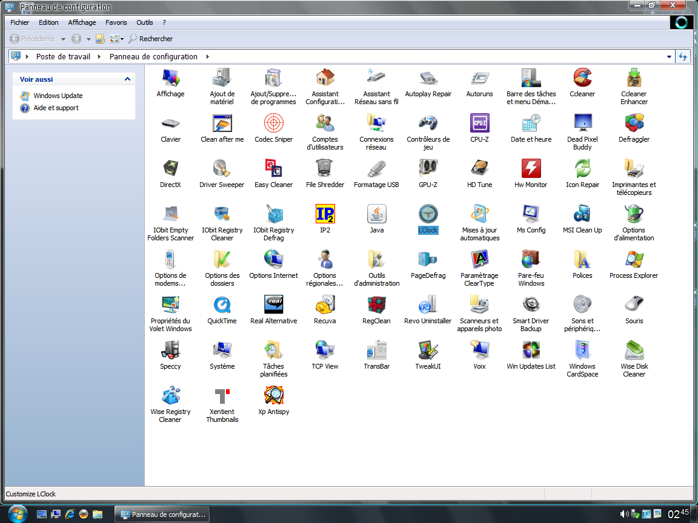Click the Précédente back button
Image resolution: width=698 pixels, height=523 pixels.
coord(33,39)
